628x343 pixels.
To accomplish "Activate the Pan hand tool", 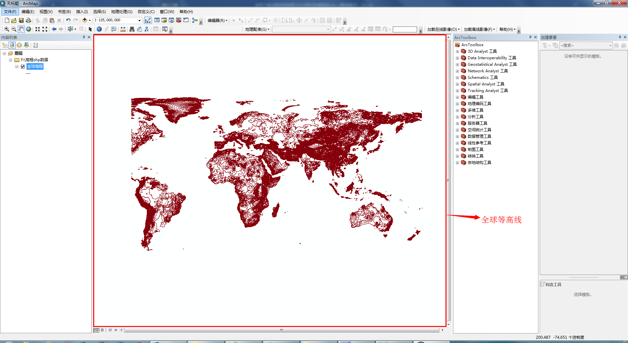I will [21, 29].
